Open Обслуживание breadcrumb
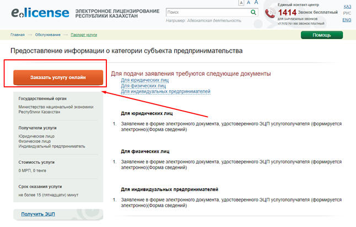The width and height of the screenshot is (356, 227). coord(47,35)
